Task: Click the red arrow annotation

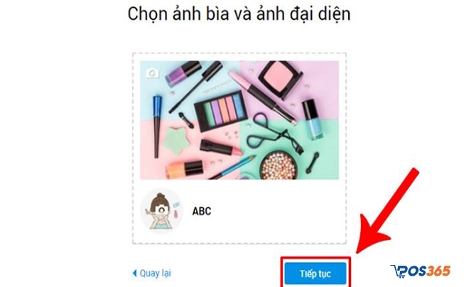Action: pyautogui.click(x=388, y=210)
